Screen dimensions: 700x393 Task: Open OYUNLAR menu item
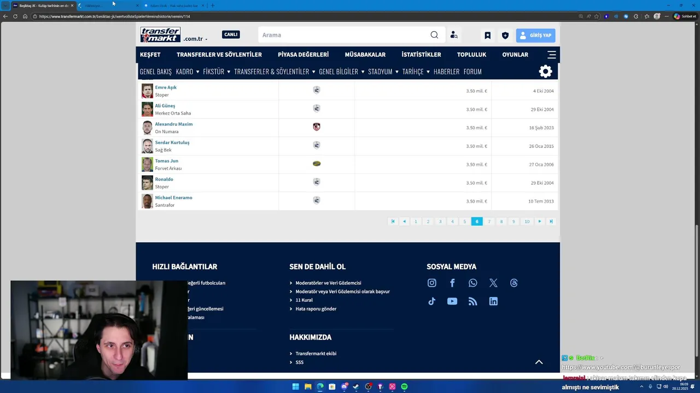pos(515,55)
